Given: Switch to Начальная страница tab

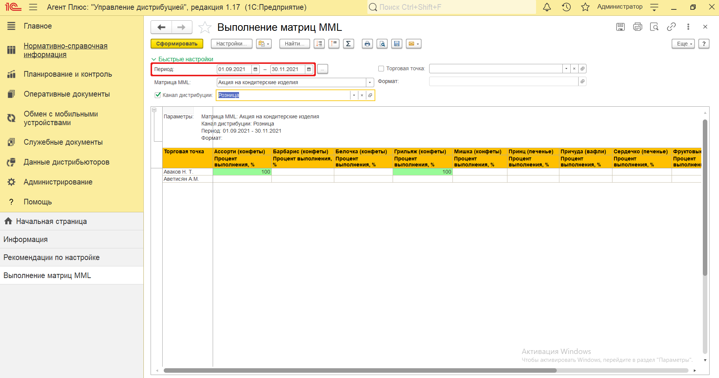Looking at the screenshot, I should (72, 221).
